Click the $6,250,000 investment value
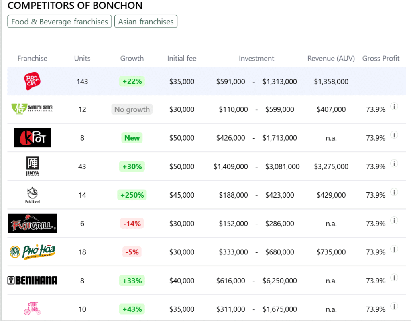 [x=280, y=281]
